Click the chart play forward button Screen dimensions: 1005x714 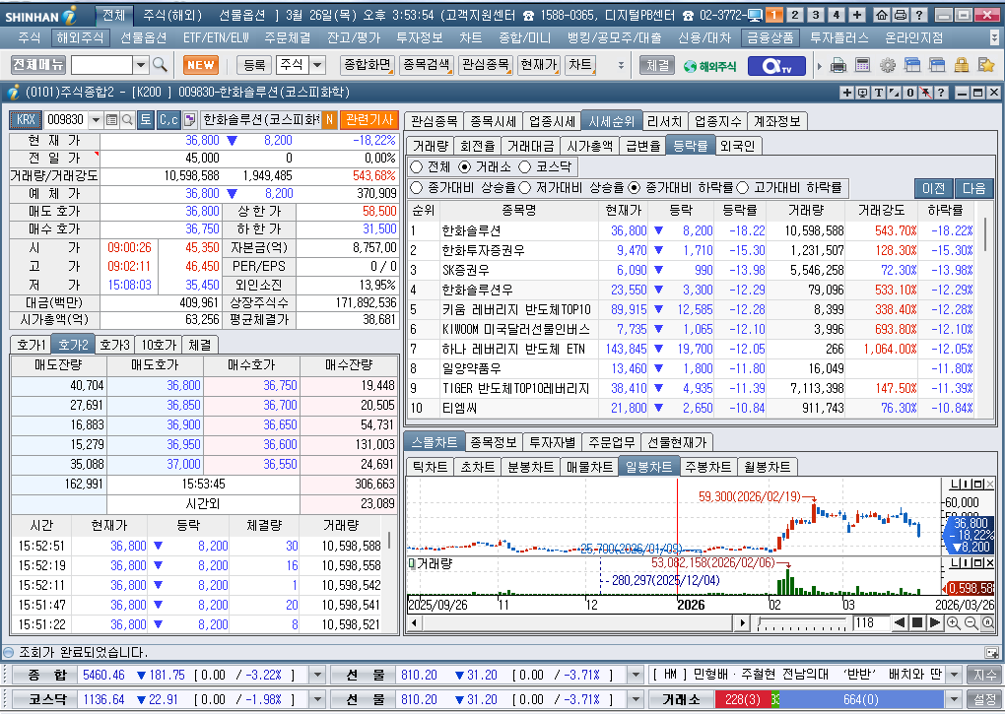tap(934, 622)
